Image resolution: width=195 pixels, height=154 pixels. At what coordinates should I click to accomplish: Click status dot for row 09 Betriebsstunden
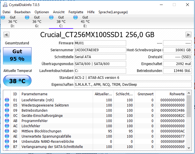click(x=7, y=110)
